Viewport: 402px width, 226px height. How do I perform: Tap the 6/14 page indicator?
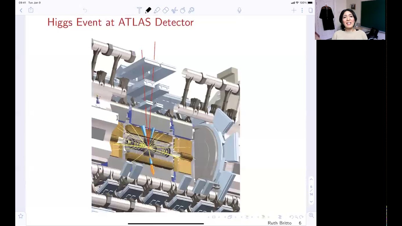click(311, 191)
